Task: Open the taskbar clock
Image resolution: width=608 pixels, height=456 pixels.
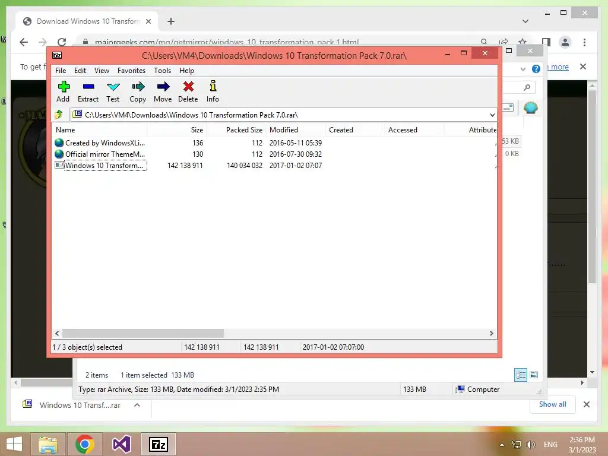Action: (x=582, y=444)
